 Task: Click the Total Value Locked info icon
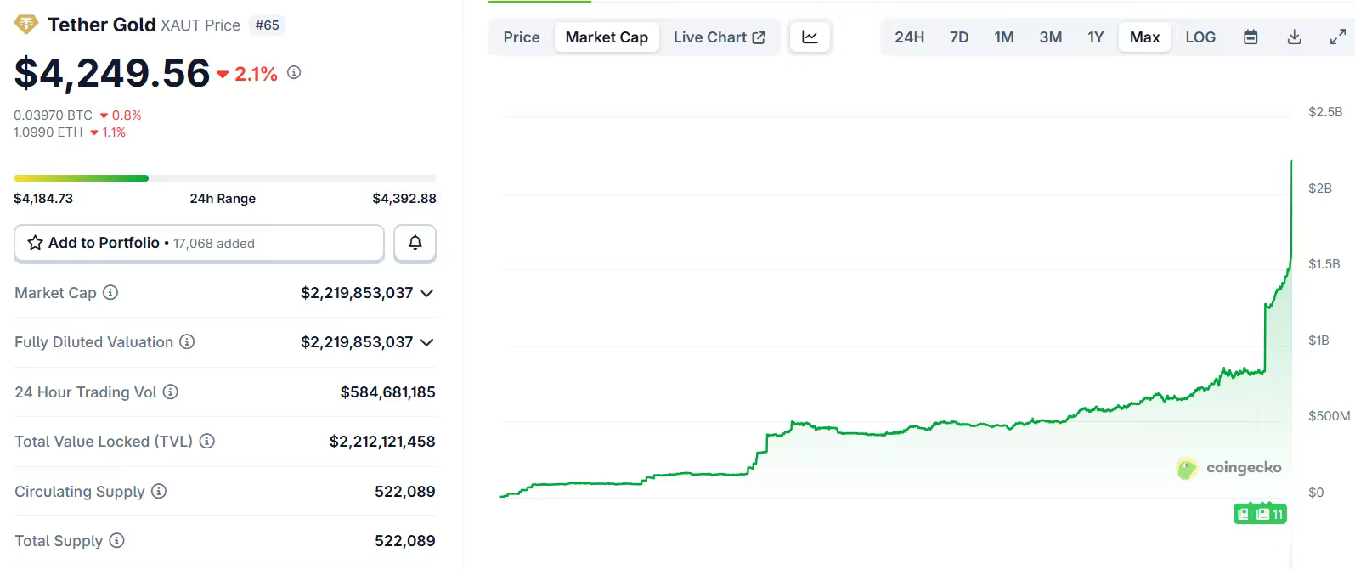(206, 442)
